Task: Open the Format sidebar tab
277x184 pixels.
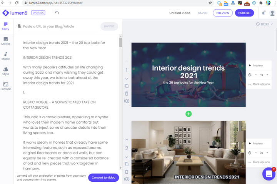Action: pos(6,86)
